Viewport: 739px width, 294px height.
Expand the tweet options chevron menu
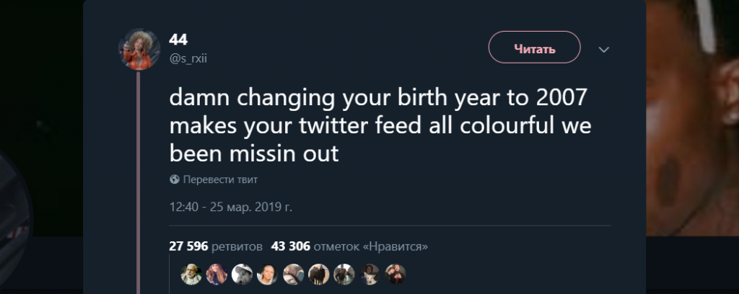[x=604, y=50]
